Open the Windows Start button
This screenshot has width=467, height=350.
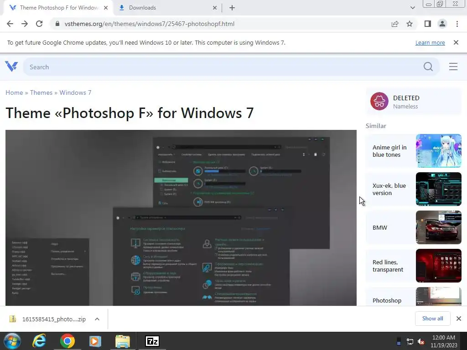12,341
